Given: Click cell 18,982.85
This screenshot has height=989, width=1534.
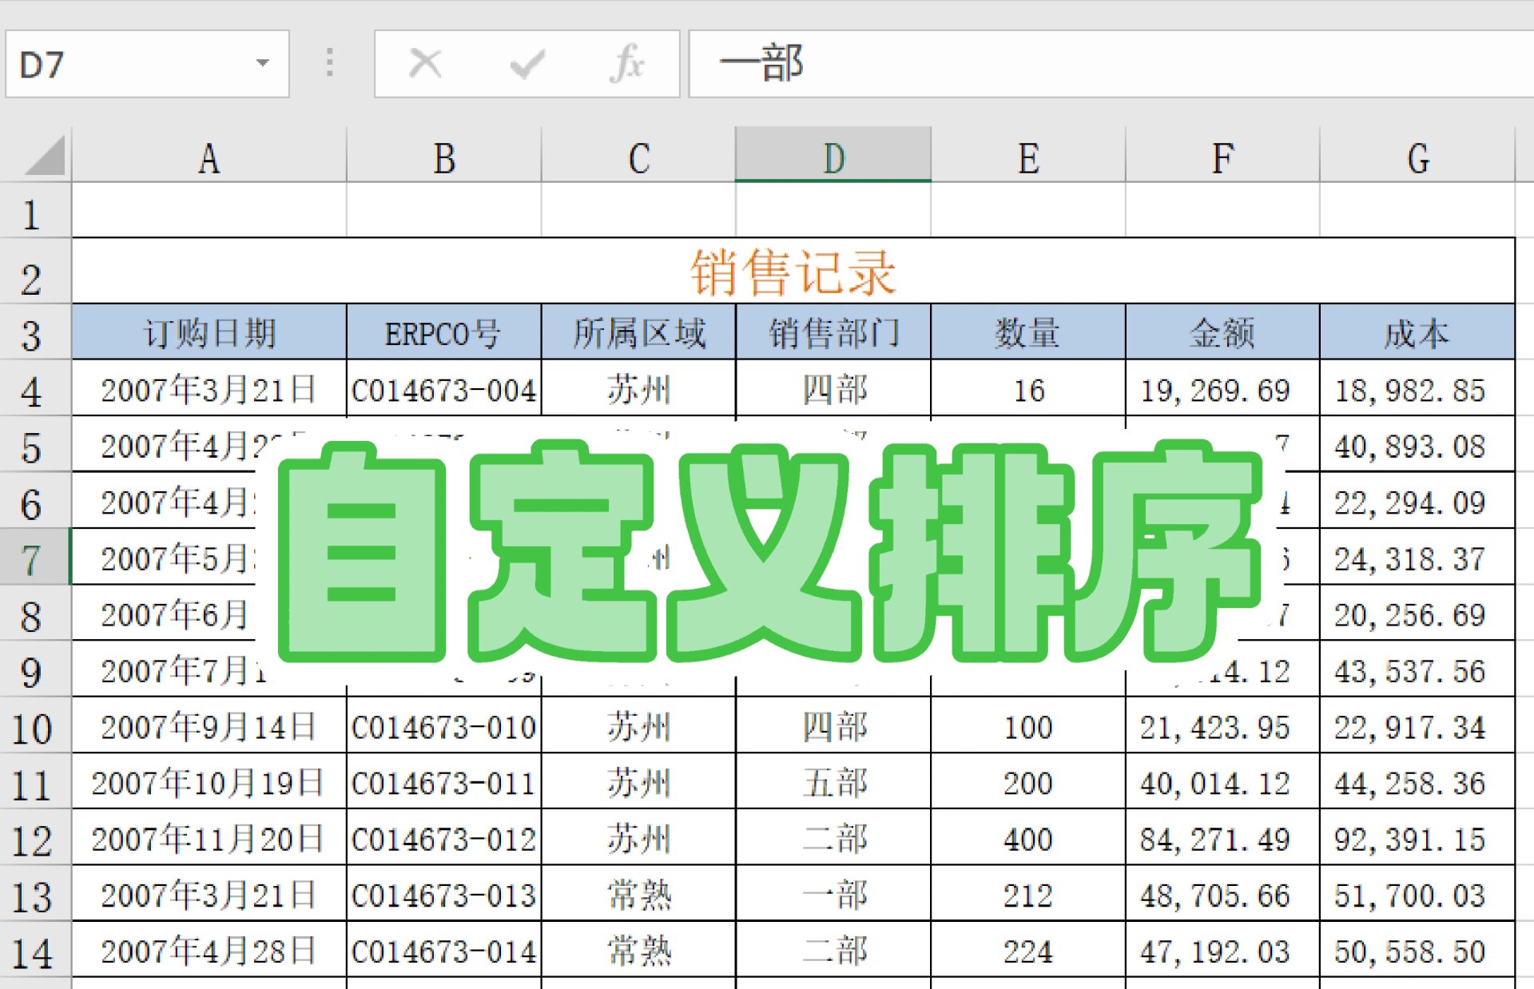Looking at the screenshot, I should click(x=1417, y=389).
